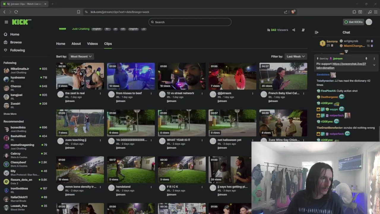This screenshot has width=380, height=214.
Task: Click the Get KICKs button
Action: click(x=353, y=22)
